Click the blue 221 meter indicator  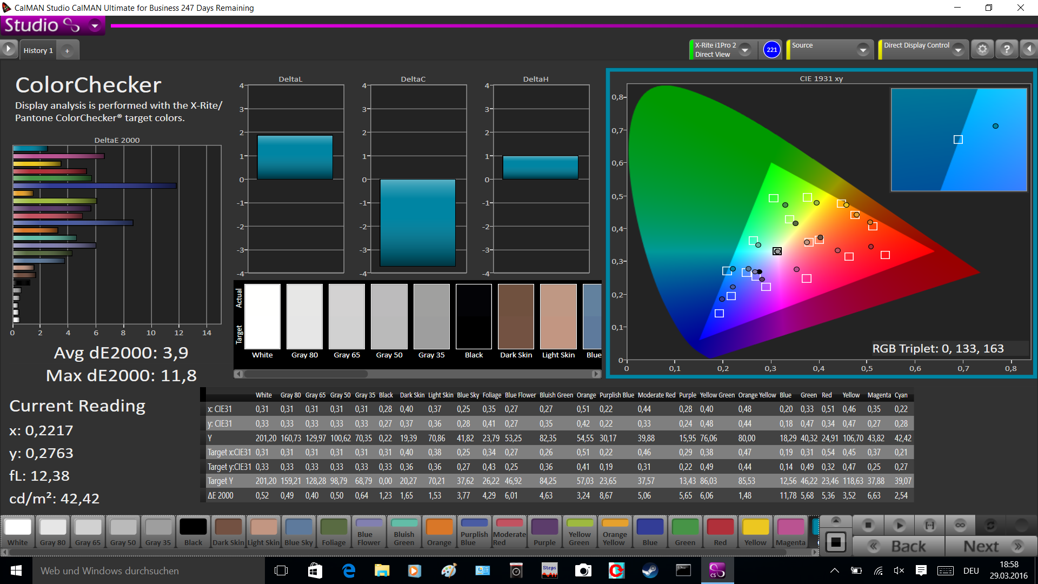click(x=771, y=50)
